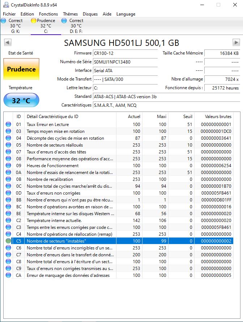The image size is (243, 322).
Task: Click the Firmware field CR100-12
Action: click(x=125, y=53)
